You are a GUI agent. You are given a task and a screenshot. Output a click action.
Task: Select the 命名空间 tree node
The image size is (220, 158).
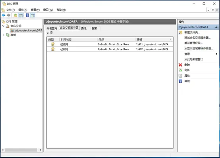click(x=16, y=26)
